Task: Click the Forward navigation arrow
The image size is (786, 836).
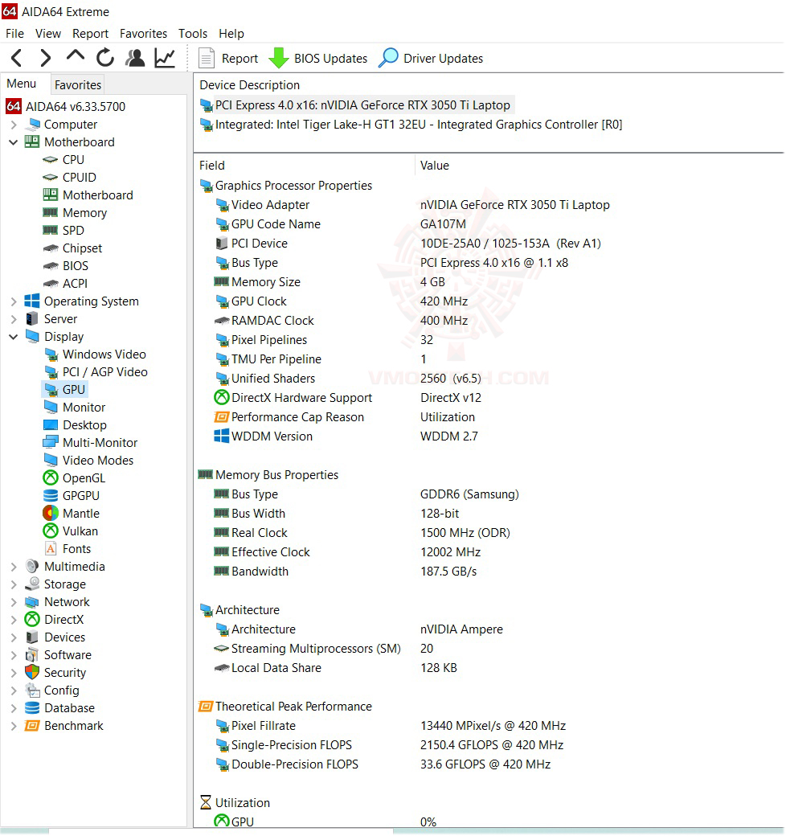Action: click(46, 58)
